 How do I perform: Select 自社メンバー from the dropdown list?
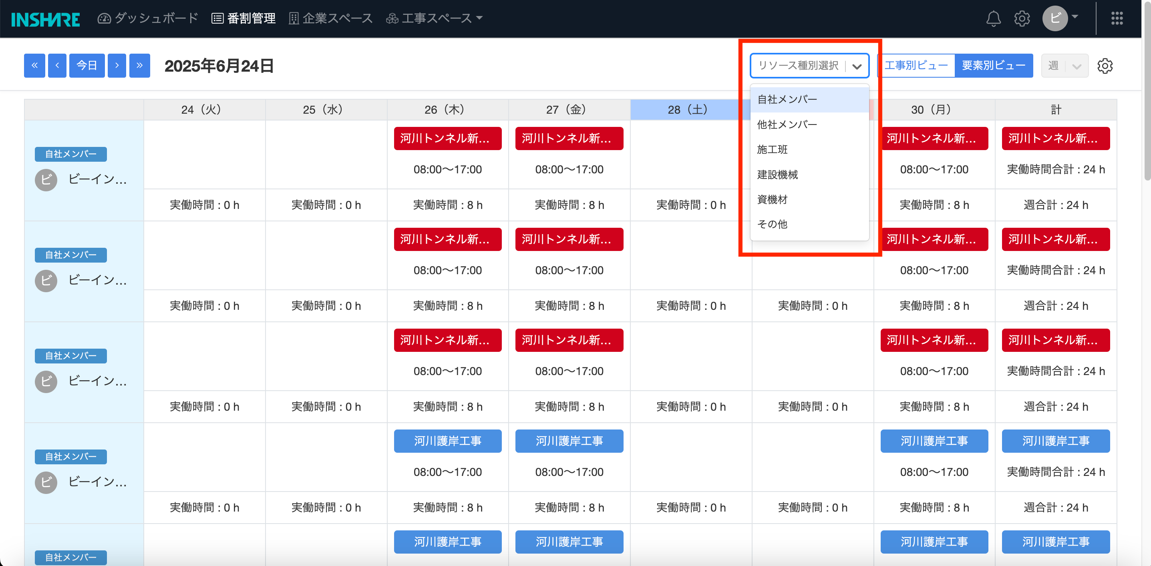click(x=810, y=100)
